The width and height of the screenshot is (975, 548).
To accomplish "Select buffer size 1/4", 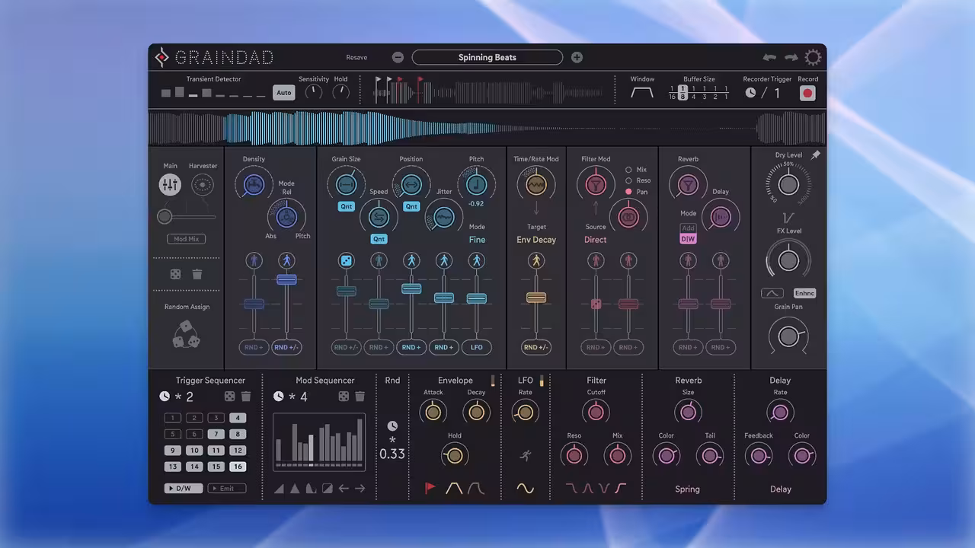I will [x=693, y=93].
